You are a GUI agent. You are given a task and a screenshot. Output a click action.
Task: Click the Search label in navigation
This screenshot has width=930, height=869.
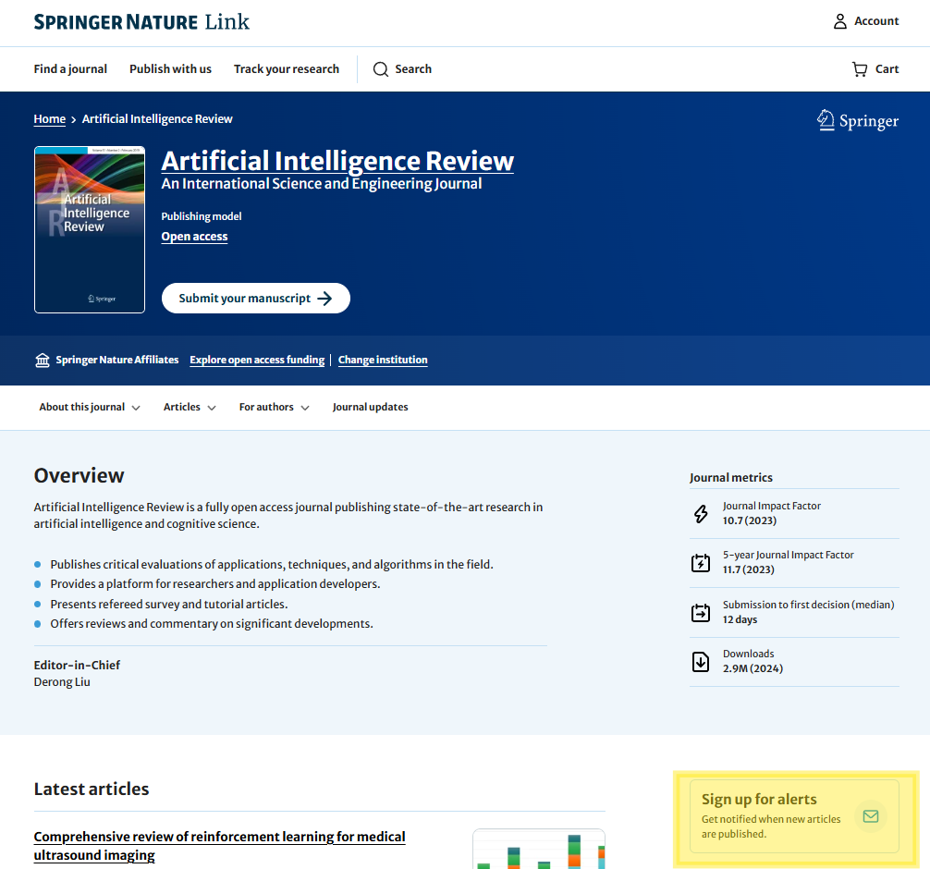click(413, 68)
